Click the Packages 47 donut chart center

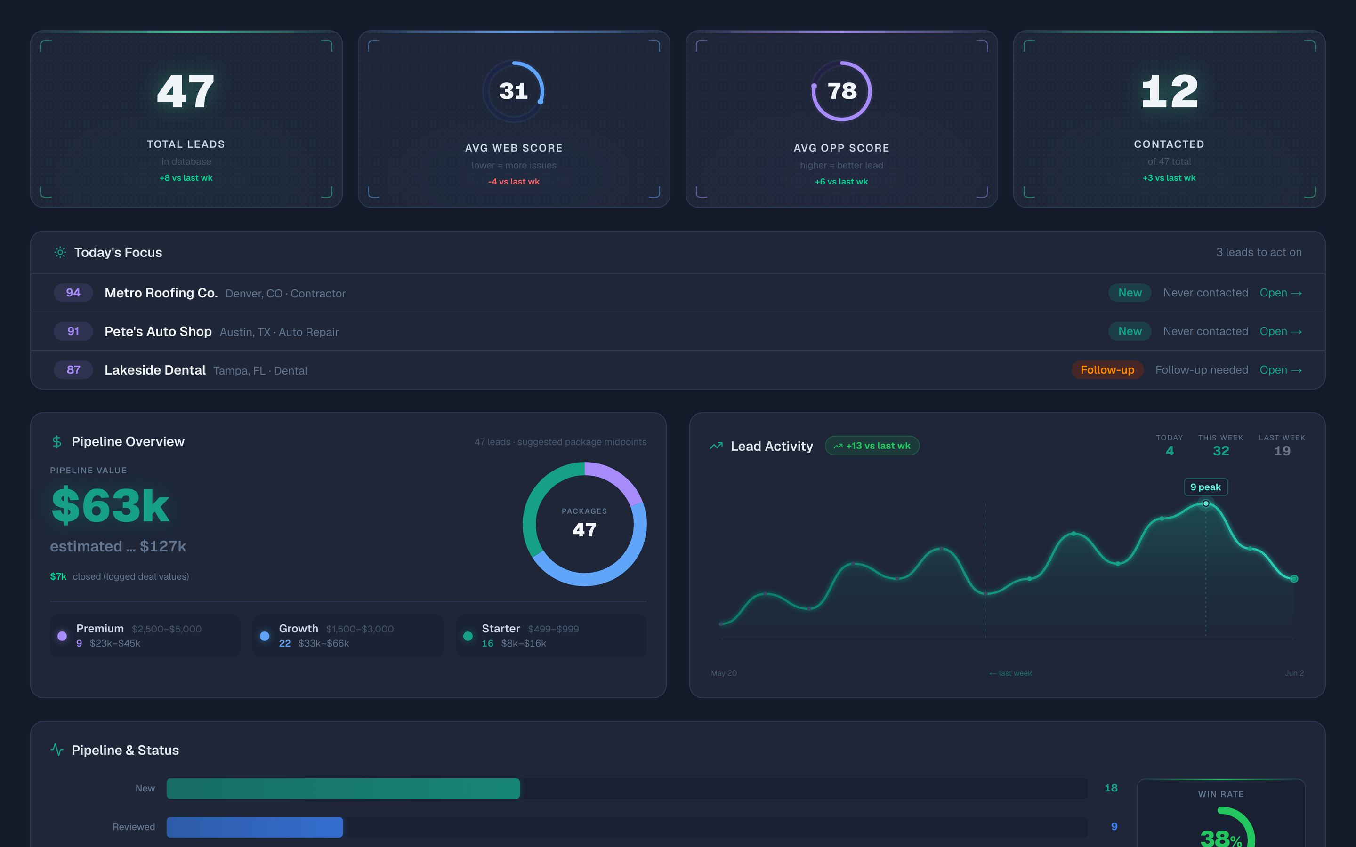(584, 524)
